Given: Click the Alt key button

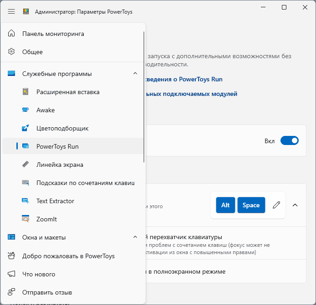Looking at the screenshot, I should click(225, 205).
